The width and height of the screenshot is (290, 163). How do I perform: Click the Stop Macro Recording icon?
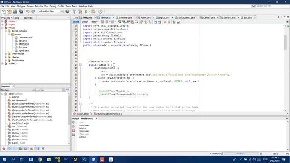point(169,22)
